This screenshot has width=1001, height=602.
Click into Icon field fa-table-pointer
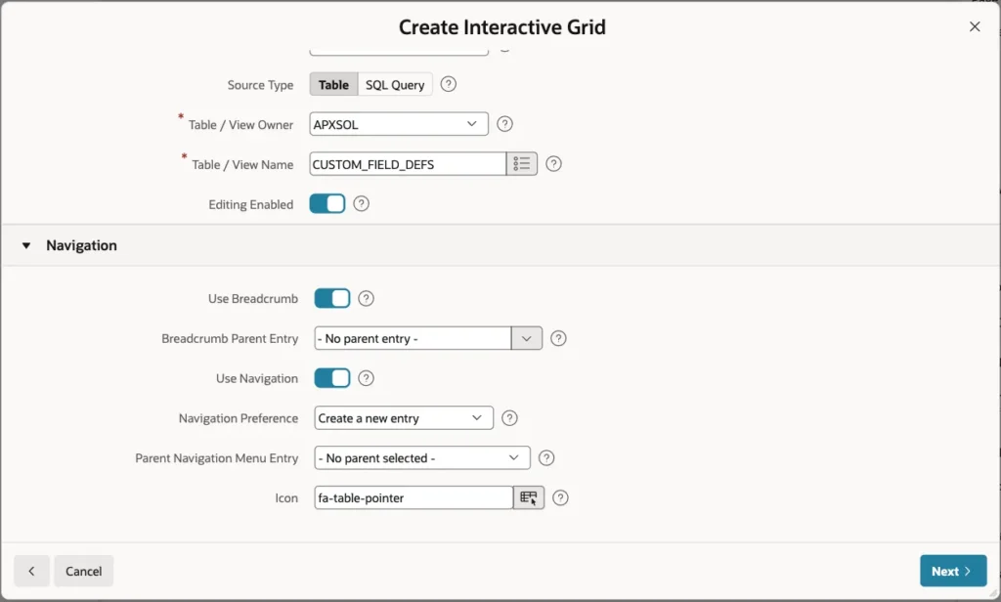[x=413, y=498]
